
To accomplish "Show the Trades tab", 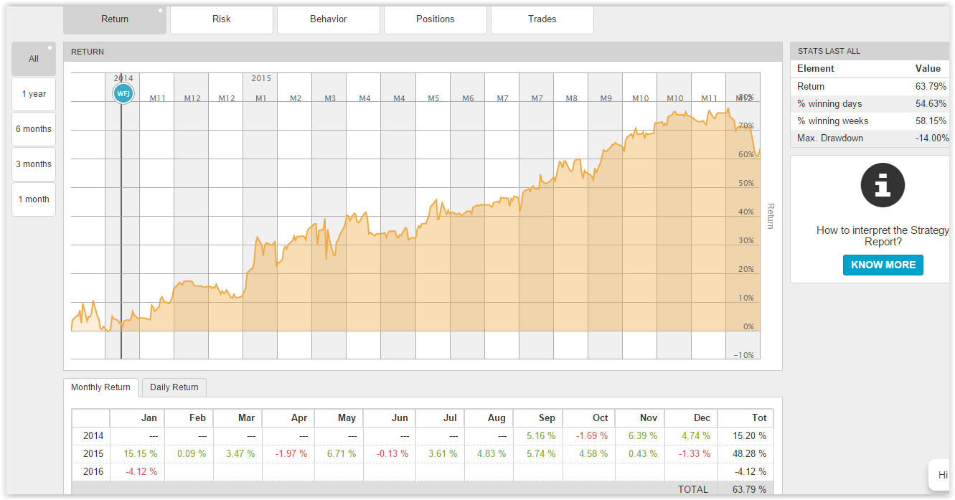I will click(x=542, y=19).
